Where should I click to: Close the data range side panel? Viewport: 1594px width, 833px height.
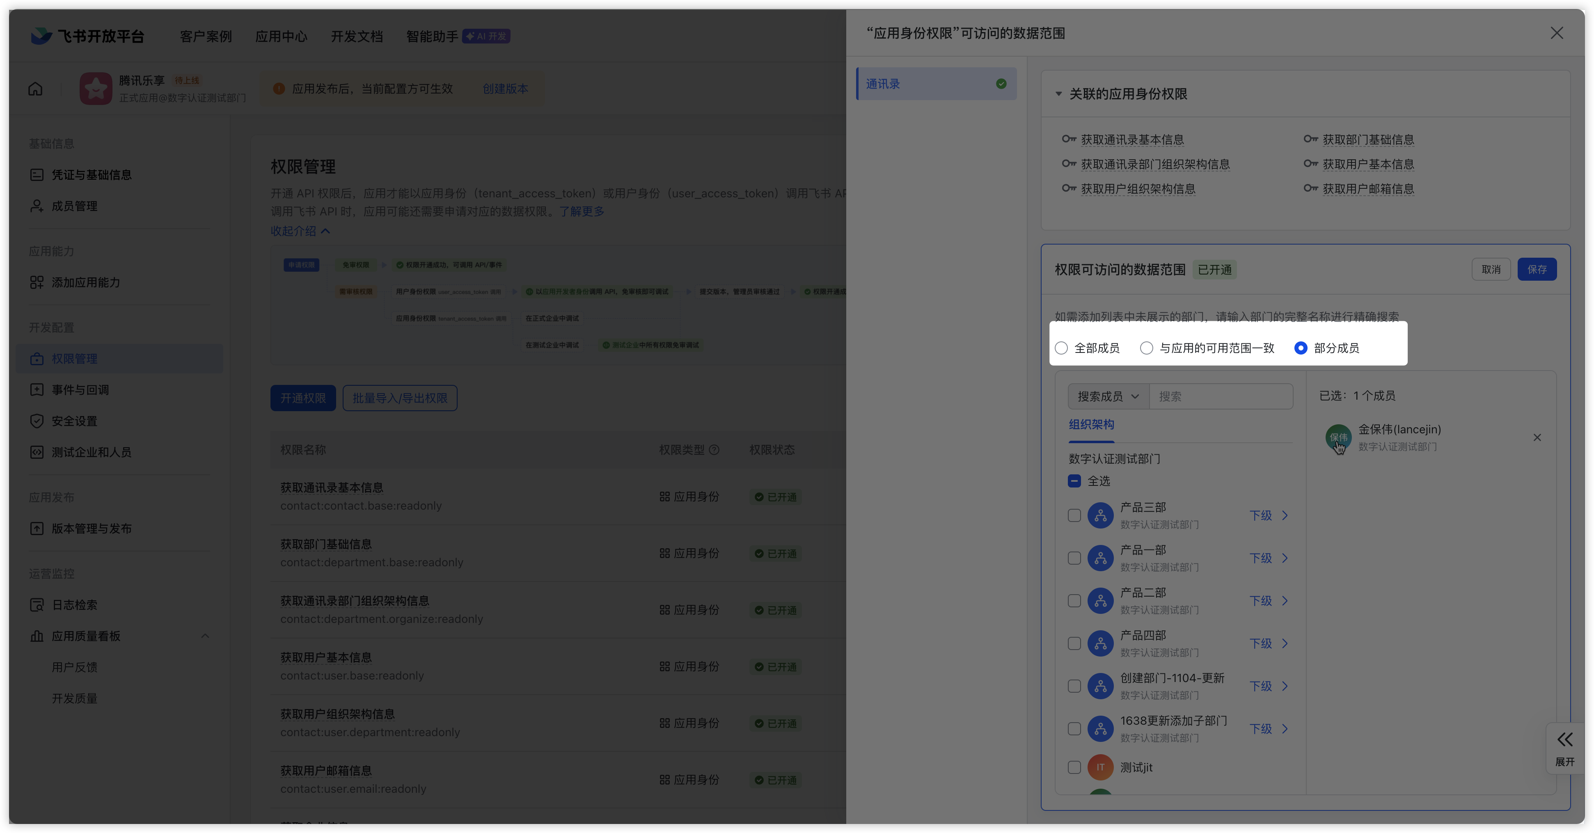(x=1556, y=33)
